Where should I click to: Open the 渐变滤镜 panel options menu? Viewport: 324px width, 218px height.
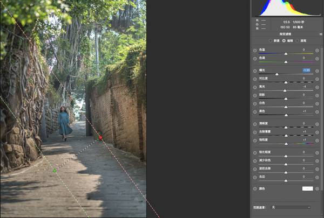click(x=321, y=33)
